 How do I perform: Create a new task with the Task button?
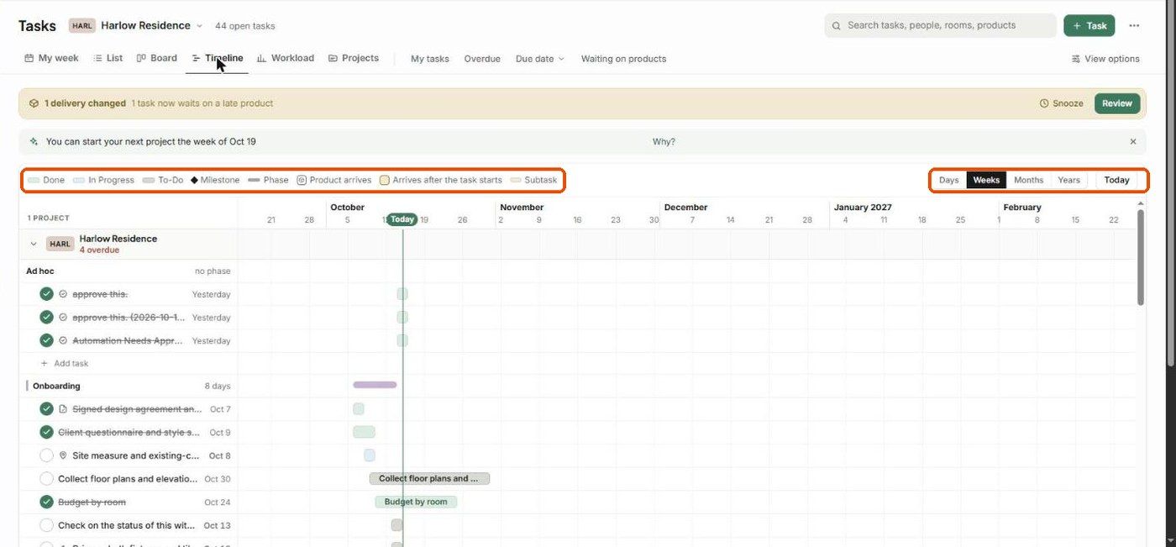1089,25
